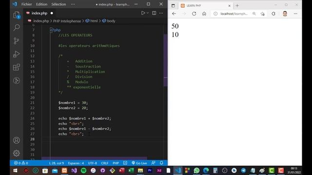Open the Accounts menu in activity bar
Image resolution: width=312 pixels, height=175 pixels.
16,140
